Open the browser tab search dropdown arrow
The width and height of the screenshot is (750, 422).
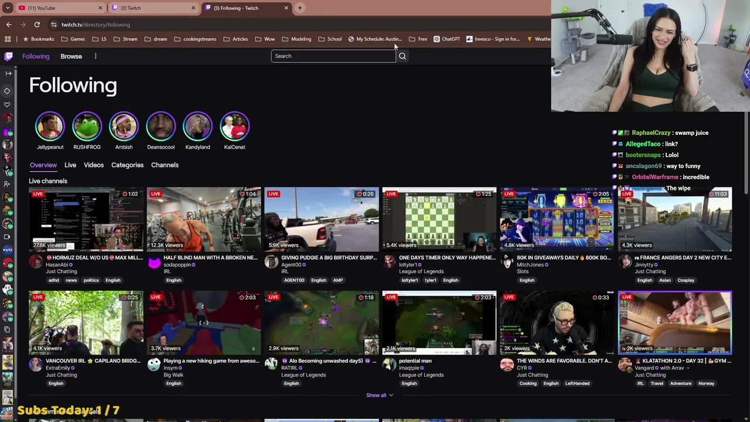pos(8,8)
